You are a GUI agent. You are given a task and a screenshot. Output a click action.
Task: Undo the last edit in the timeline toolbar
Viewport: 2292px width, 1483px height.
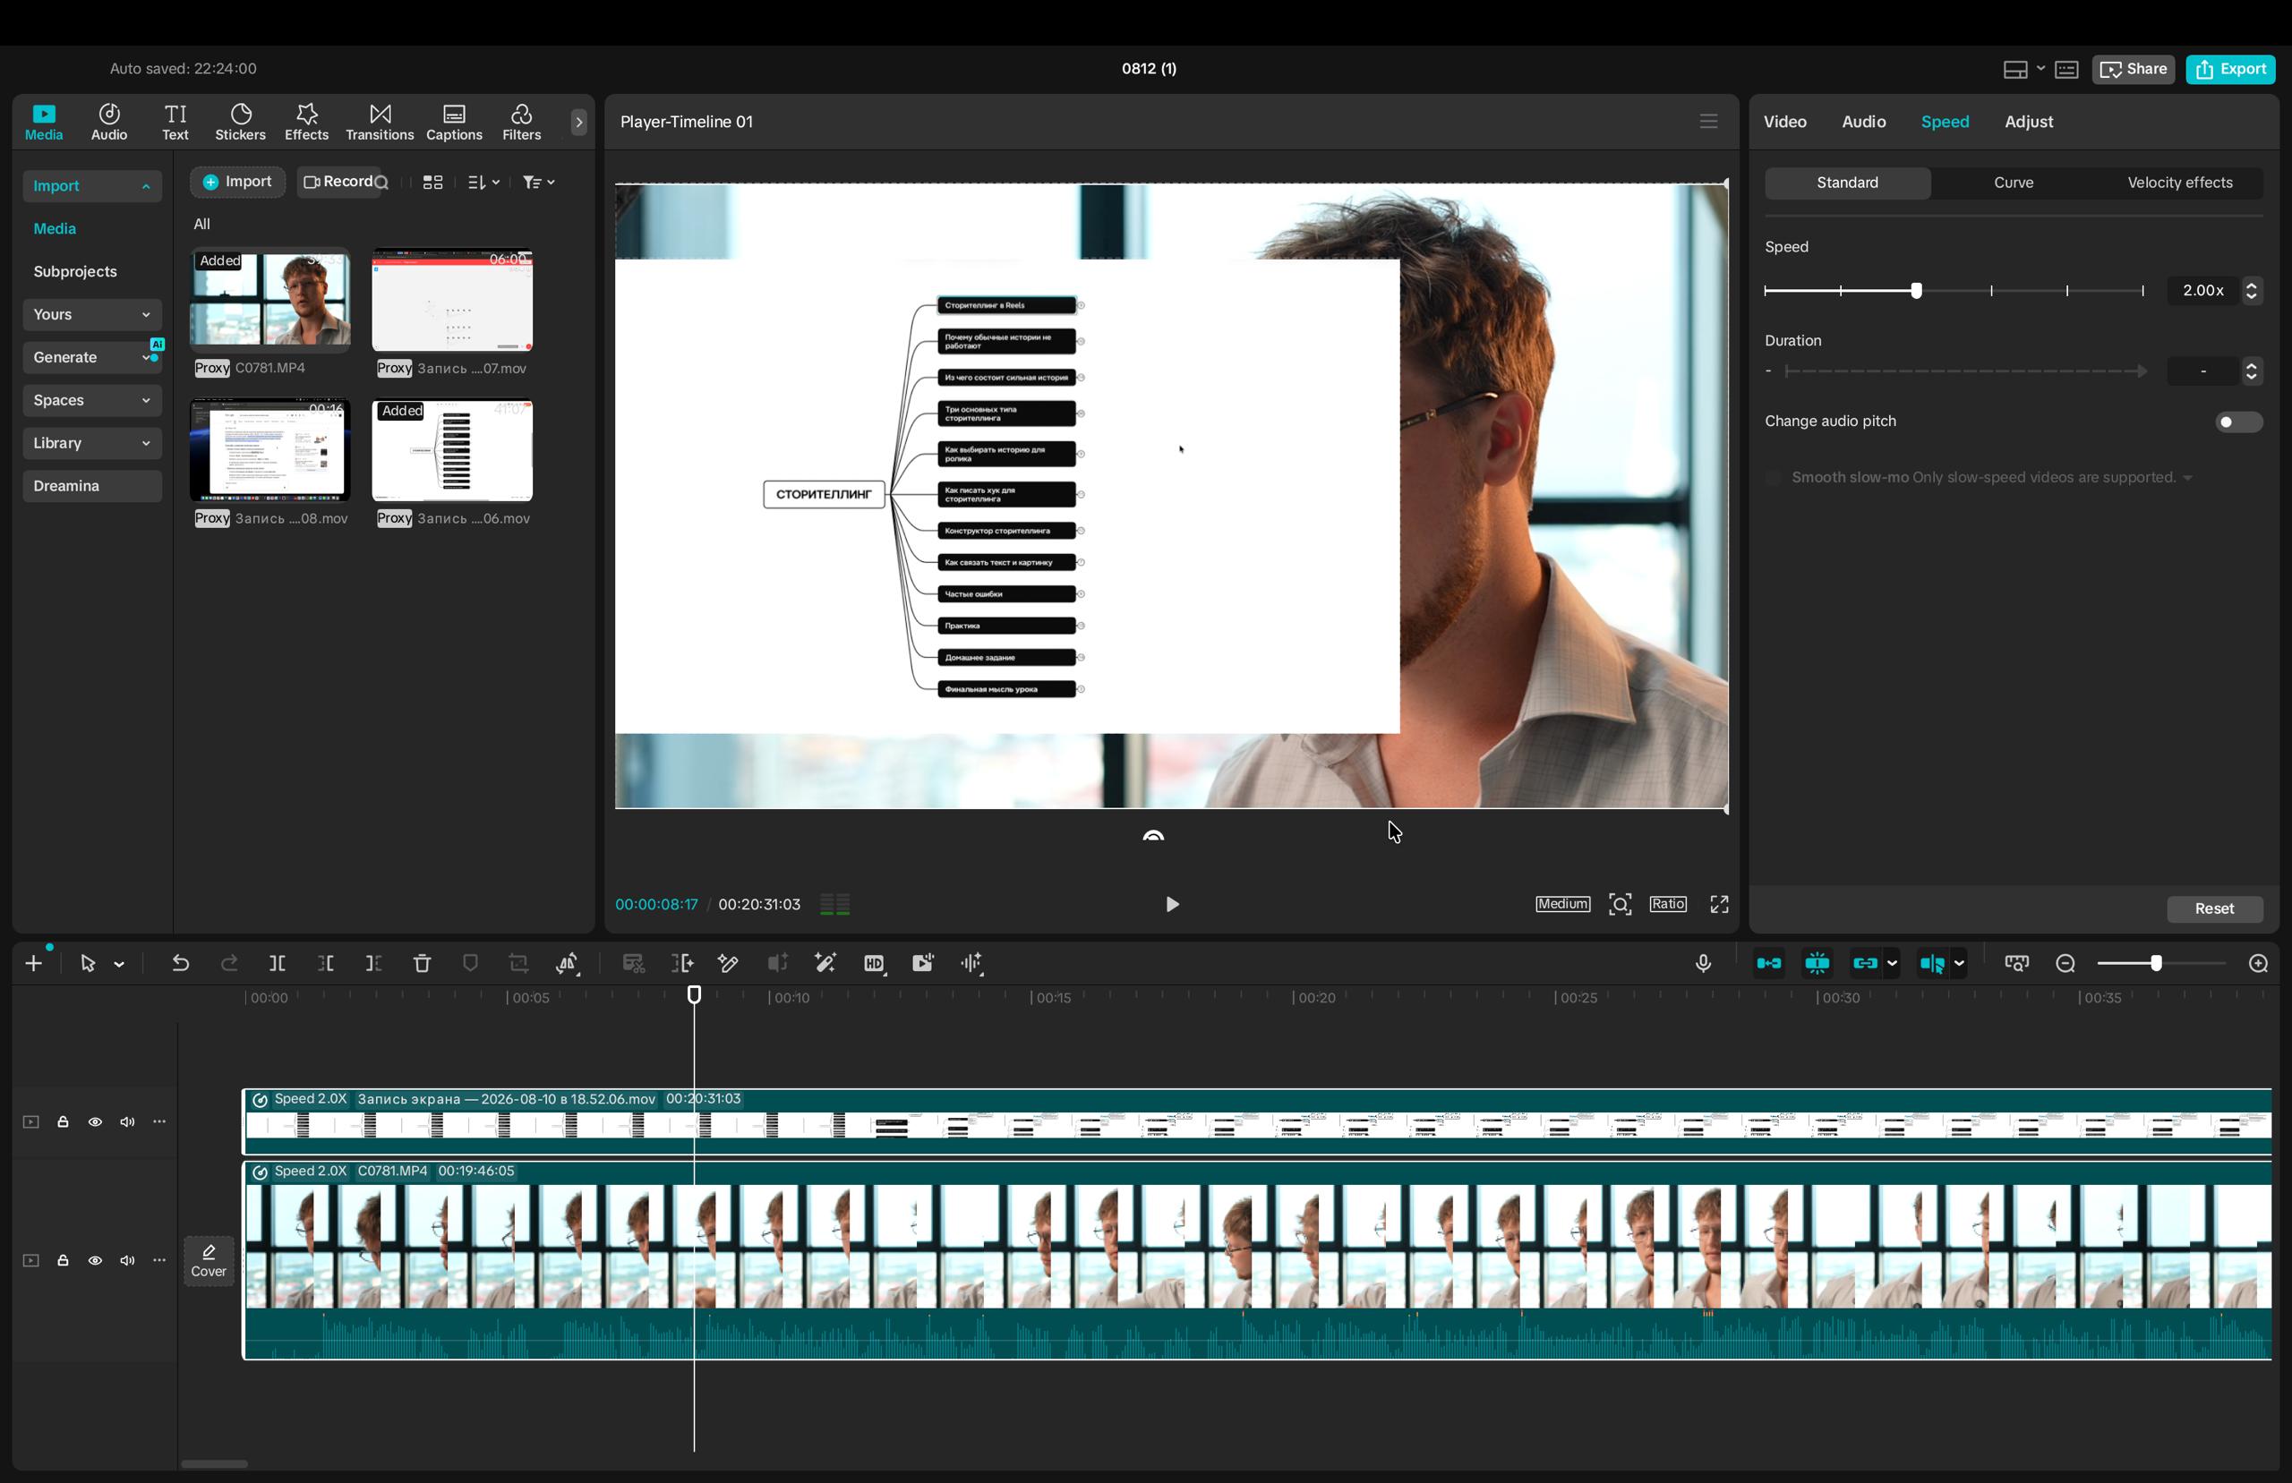[180, 963]
